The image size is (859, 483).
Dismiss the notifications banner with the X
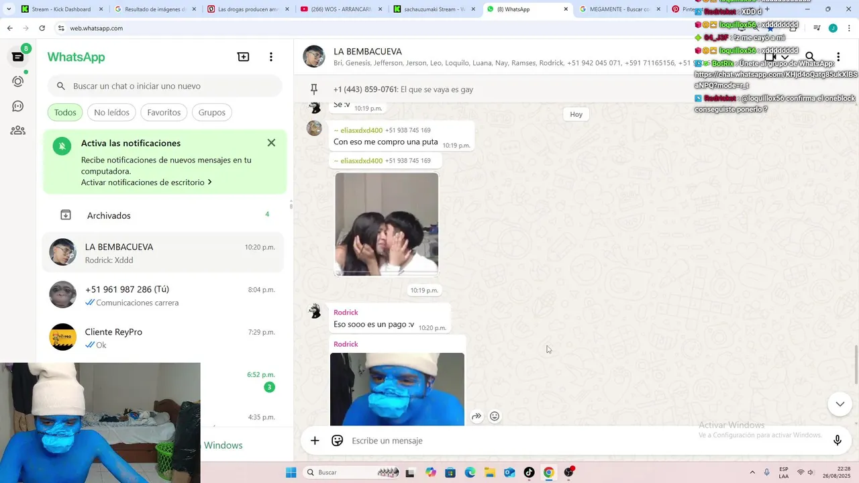[x=271, y=143]
